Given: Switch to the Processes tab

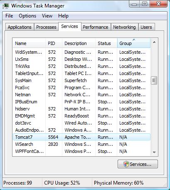Looking at the screenshot, I should [46, 27].
